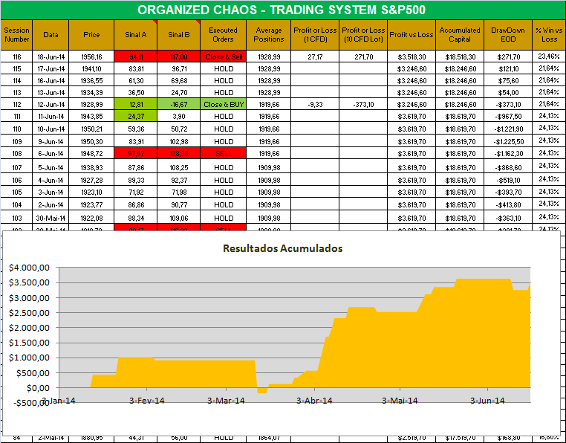Click the Session Number column header
The image size is (566, 443).
coord(16,35)
